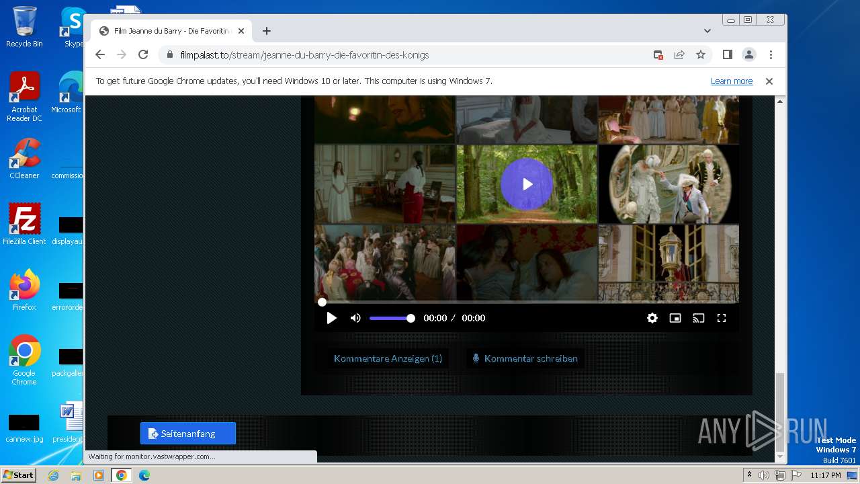Toggle Chrome side panel
The width and height of the screenshot is (860, 484).
727,55
